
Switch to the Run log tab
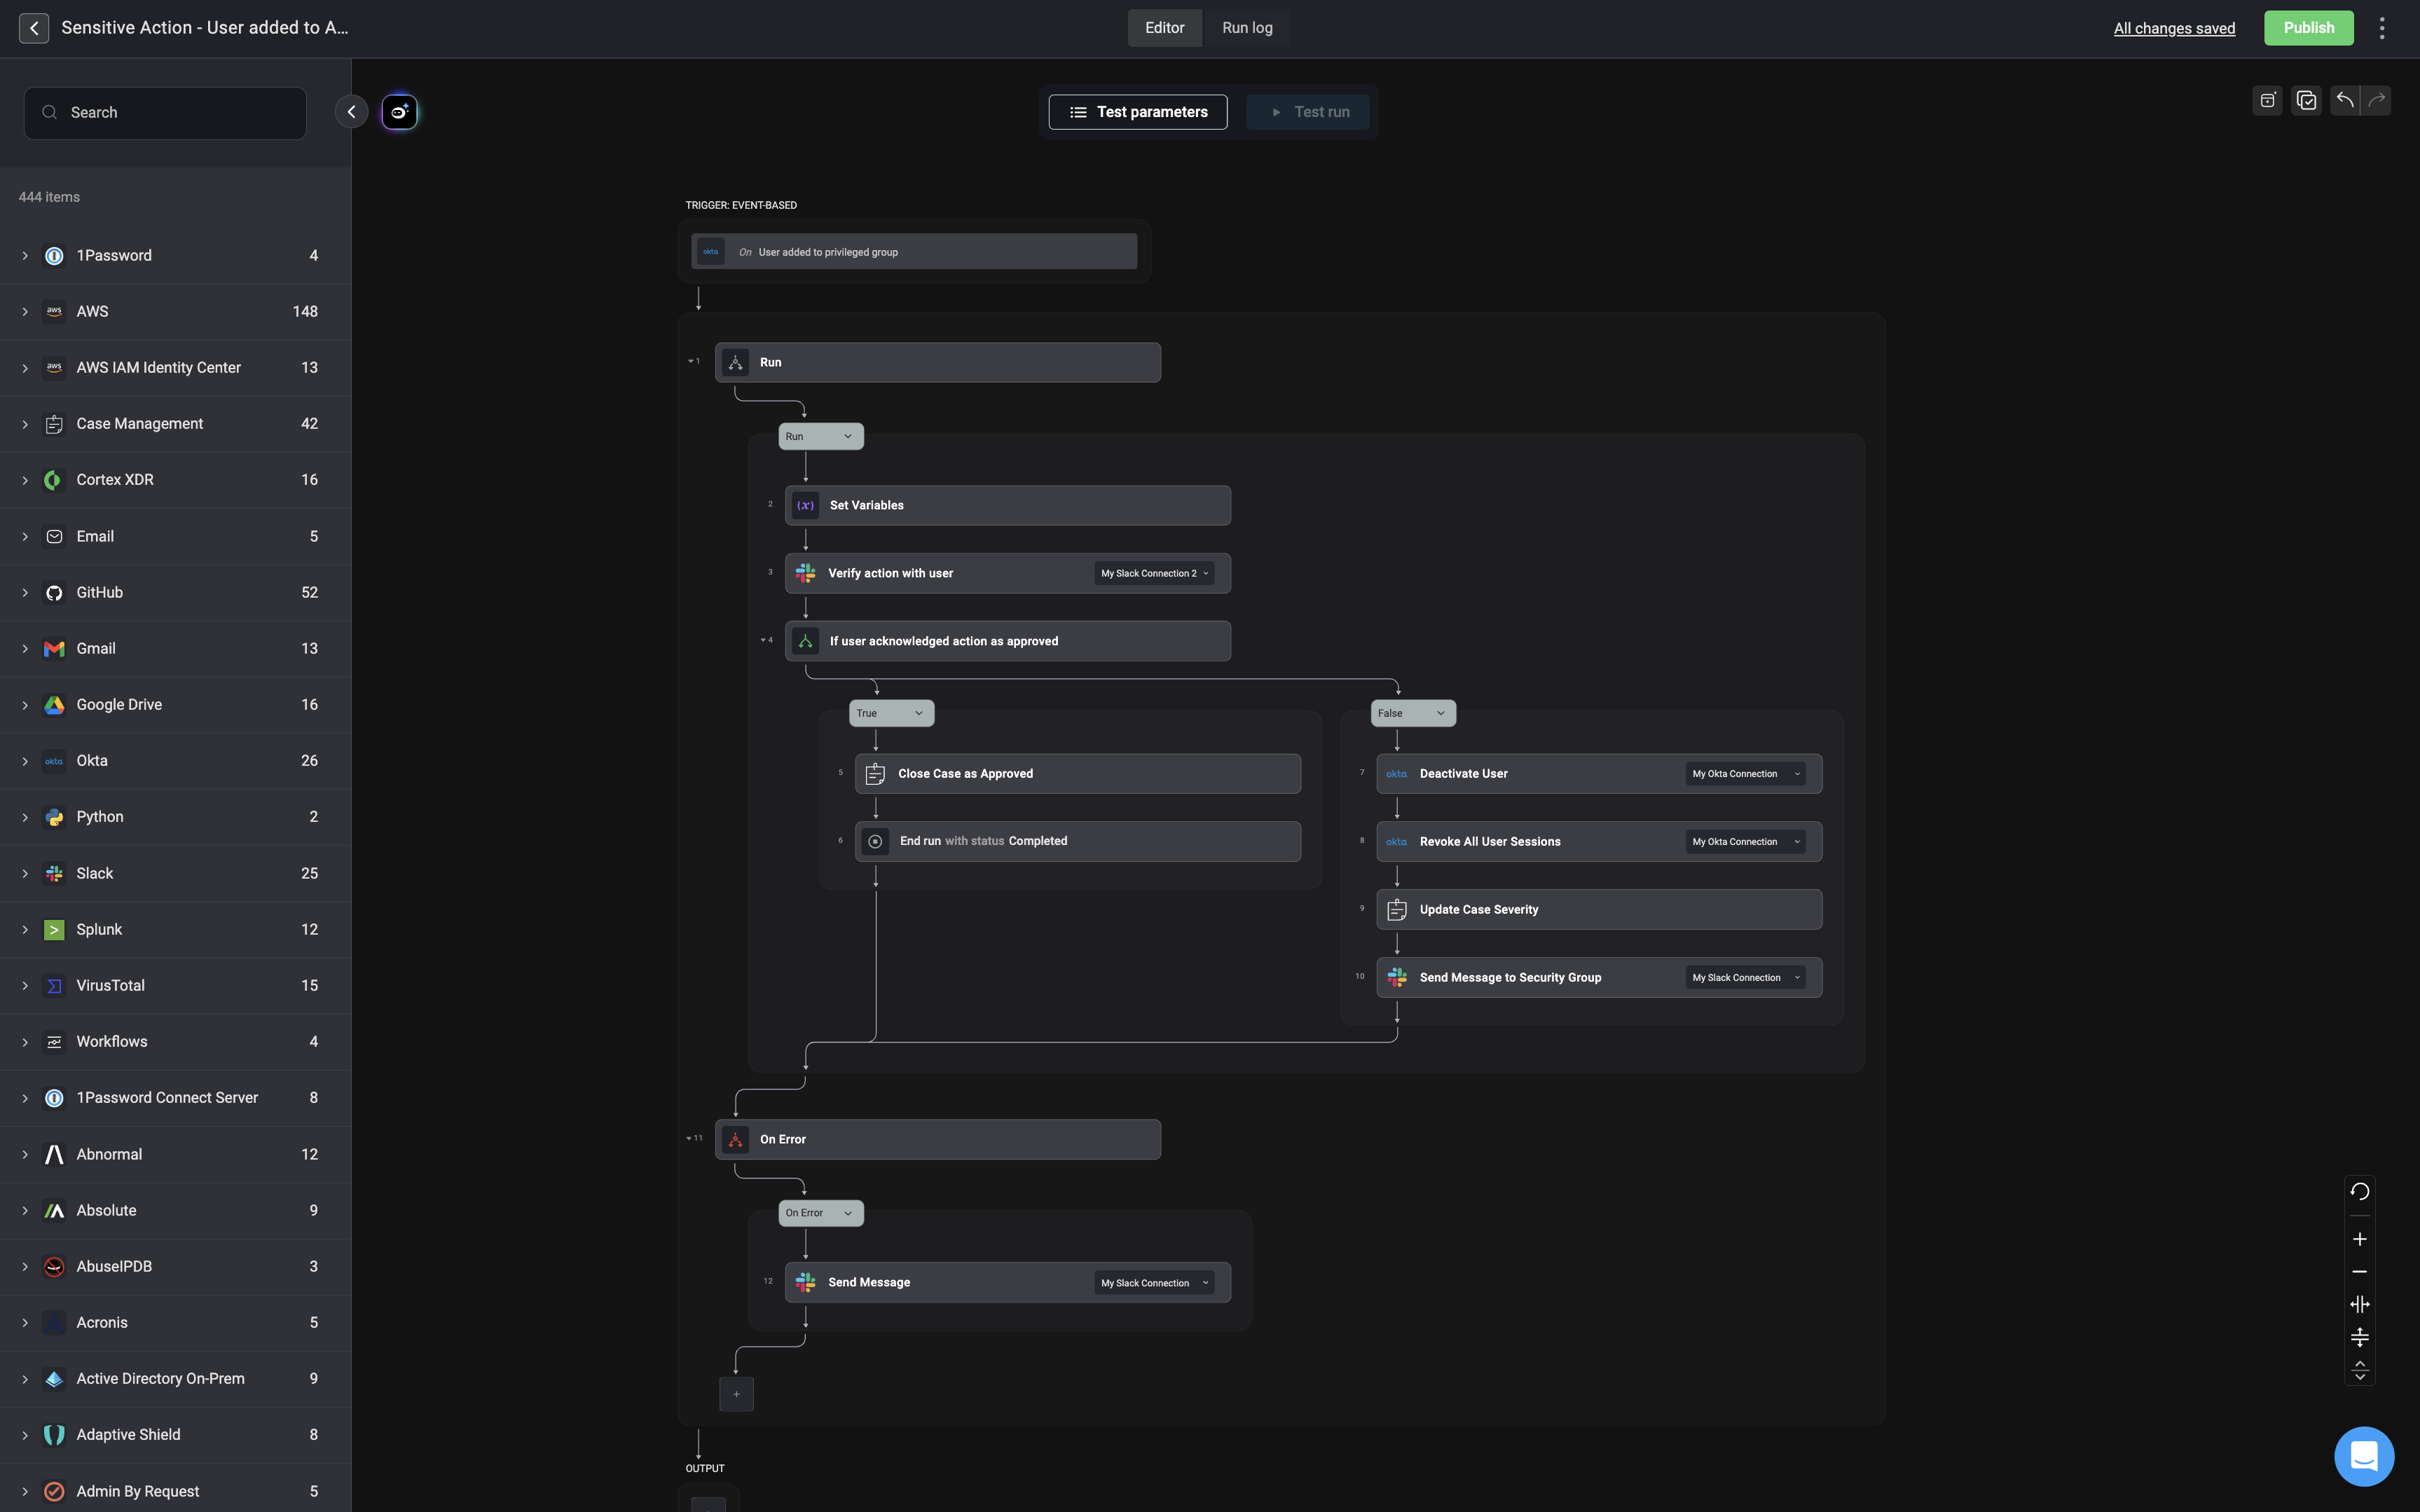[1246, 28]
